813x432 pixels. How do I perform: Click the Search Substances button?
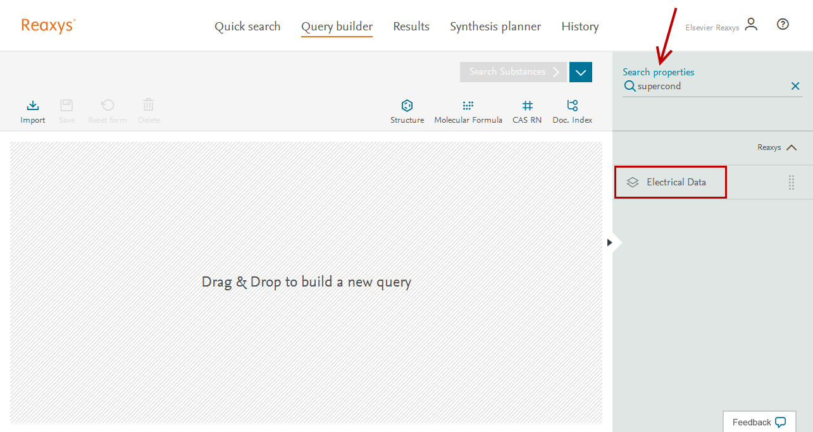(513, 72)
